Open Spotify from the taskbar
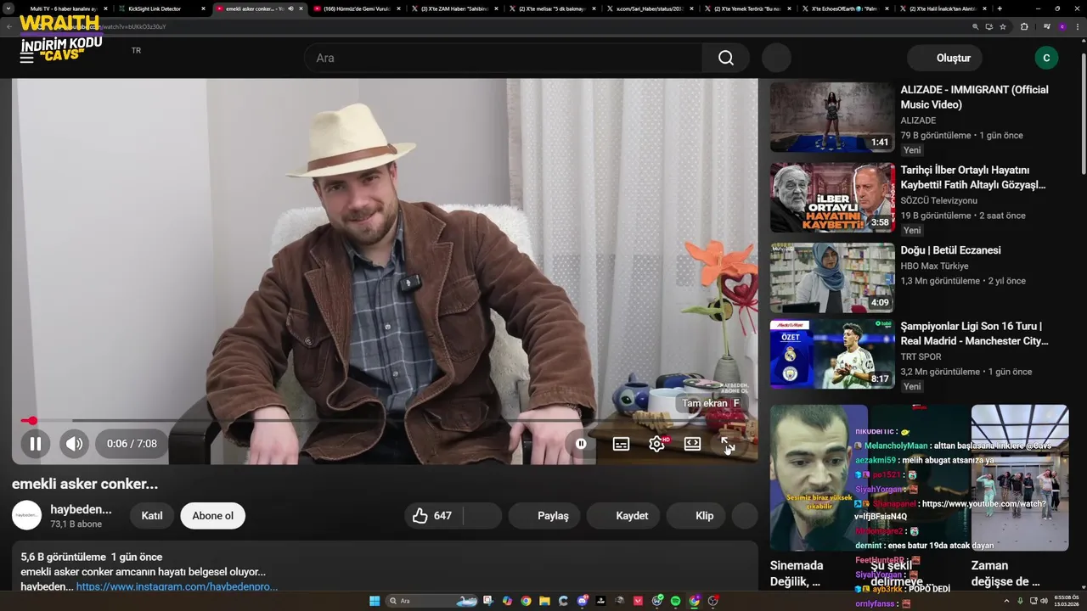The height and width of the screenshot is (611, 1087). tap(676, 601)
